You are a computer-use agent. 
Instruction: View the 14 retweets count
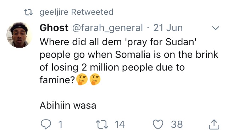[120, 125]
